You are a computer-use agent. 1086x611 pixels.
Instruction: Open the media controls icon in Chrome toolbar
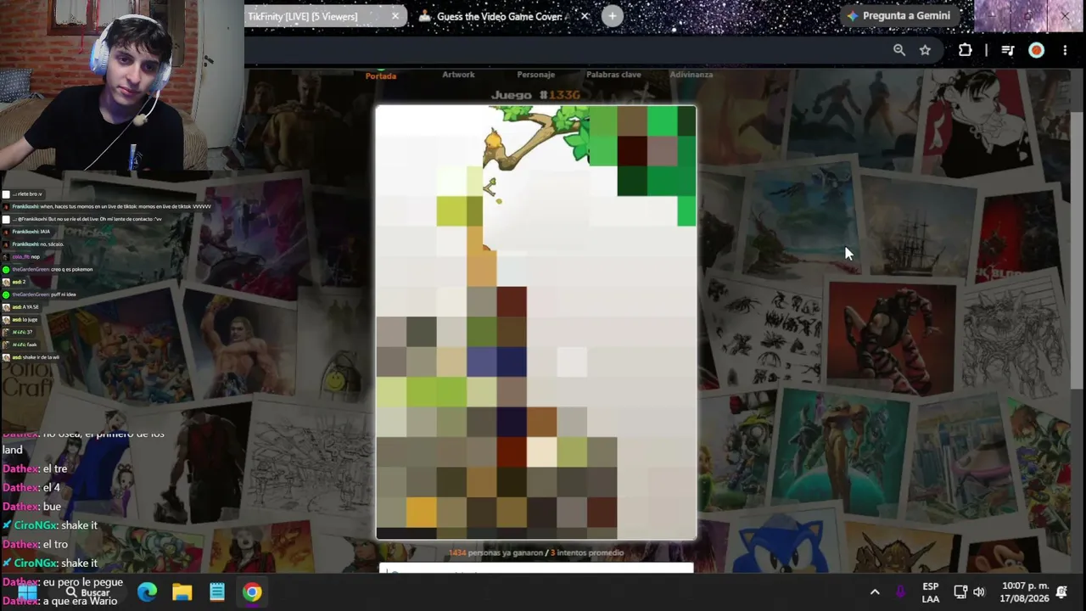pyautogui.click(x=1008, y=50)
